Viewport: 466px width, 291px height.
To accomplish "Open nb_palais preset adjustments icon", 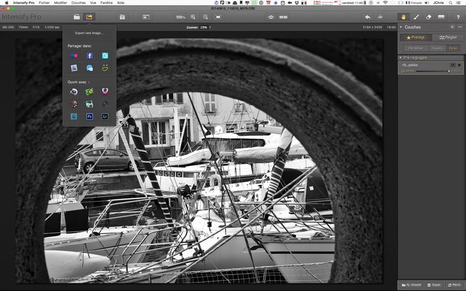I will click(x=453, y=65).
